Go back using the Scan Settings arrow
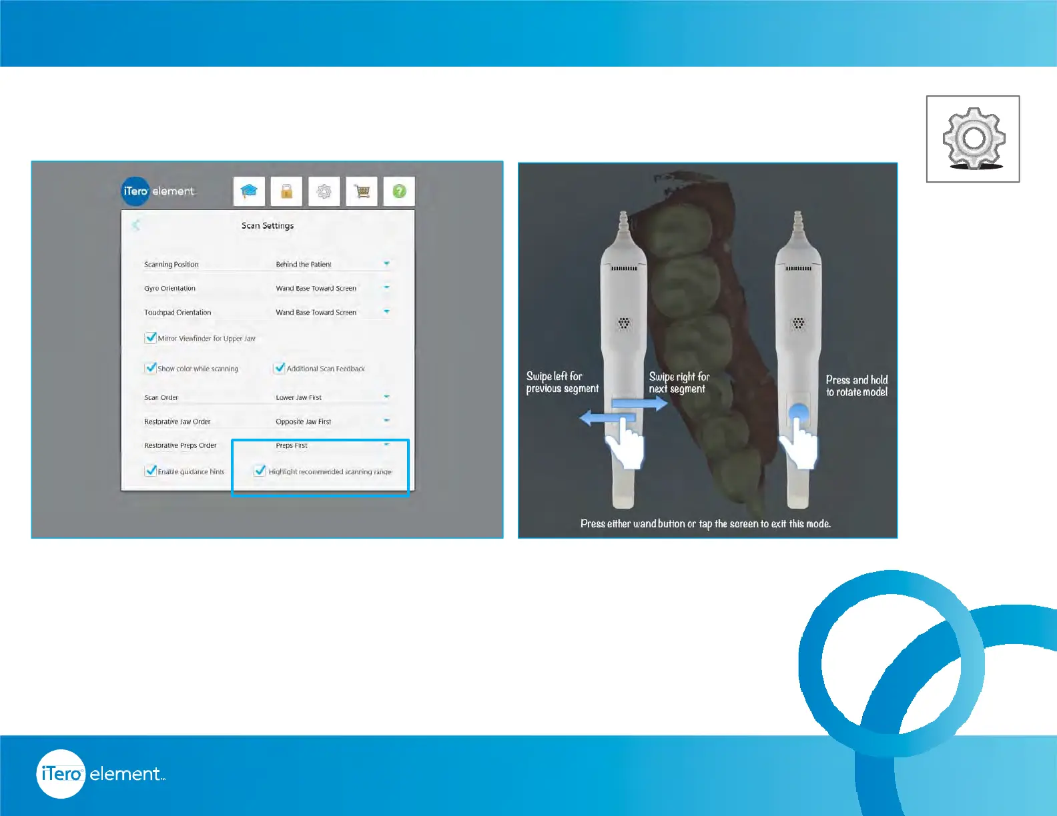 point(136,225)
